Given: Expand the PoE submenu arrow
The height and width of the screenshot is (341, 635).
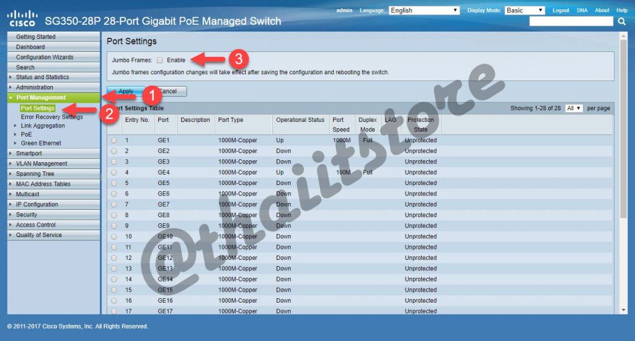Looking at the screenshot, I should point(16,134).
